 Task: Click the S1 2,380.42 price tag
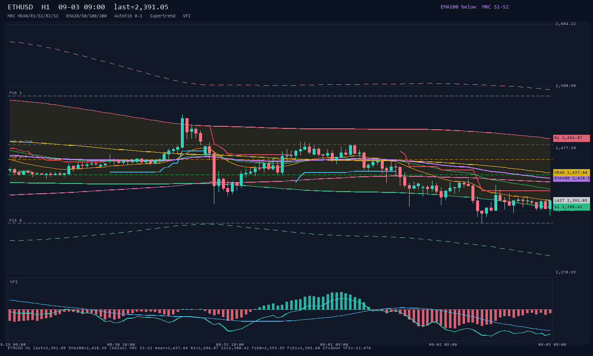(571, 207)
